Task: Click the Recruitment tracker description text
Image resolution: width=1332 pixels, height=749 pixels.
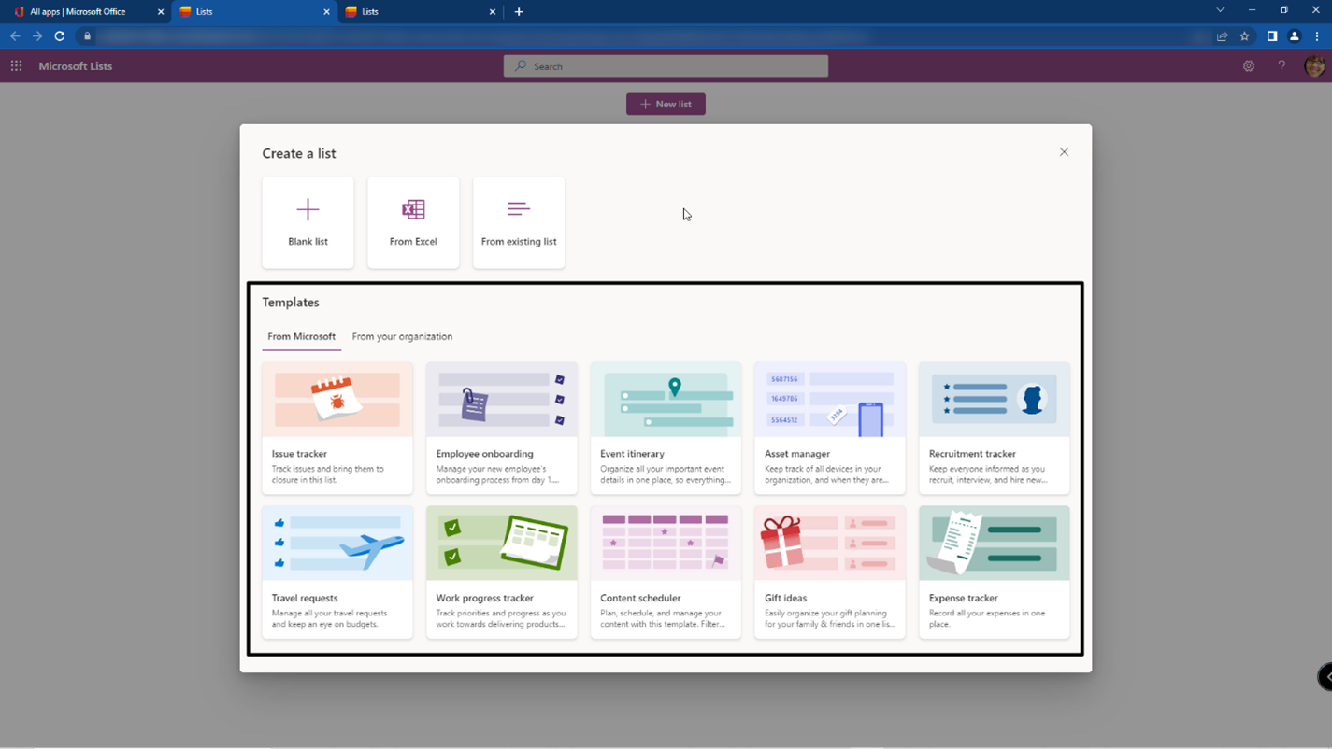Action: [988, 474]
